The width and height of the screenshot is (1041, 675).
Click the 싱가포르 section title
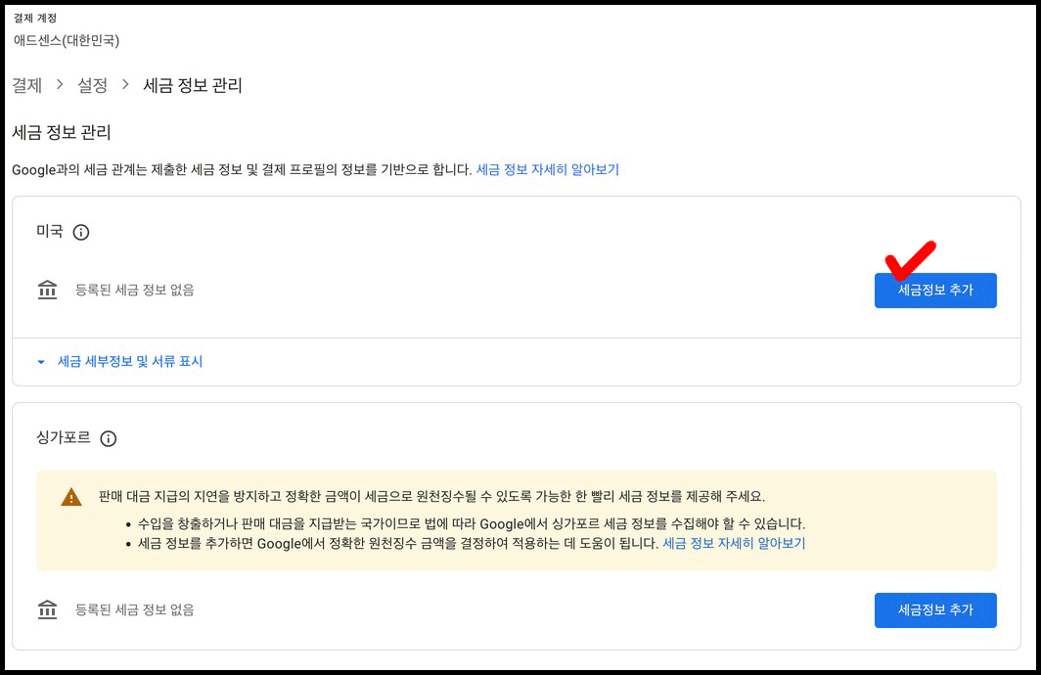pyautogui.click(x=63, y=438)
